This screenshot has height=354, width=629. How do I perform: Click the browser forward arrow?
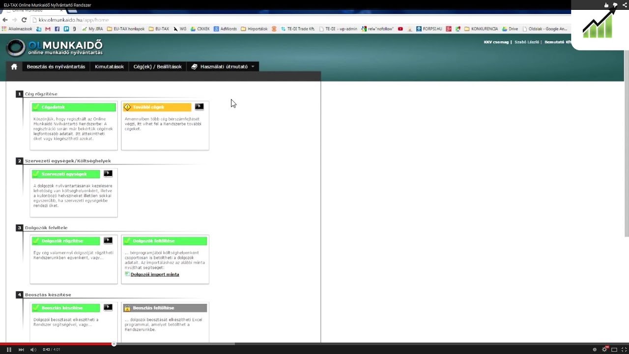click(x=15, y=20)
